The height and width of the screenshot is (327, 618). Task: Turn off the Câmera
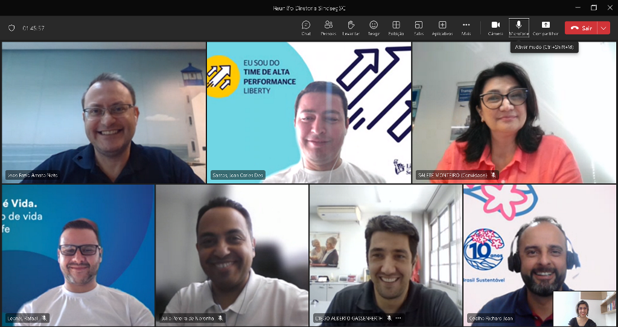tap(495, 27)
